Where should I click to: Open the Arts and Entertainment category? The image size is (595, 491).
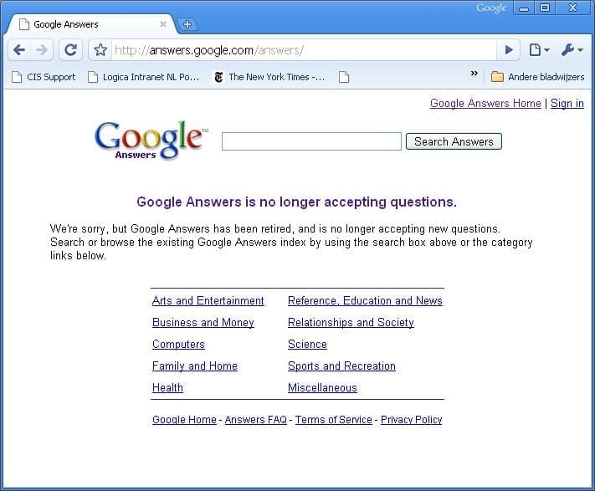pyautogui.click(x=208, y=300)
